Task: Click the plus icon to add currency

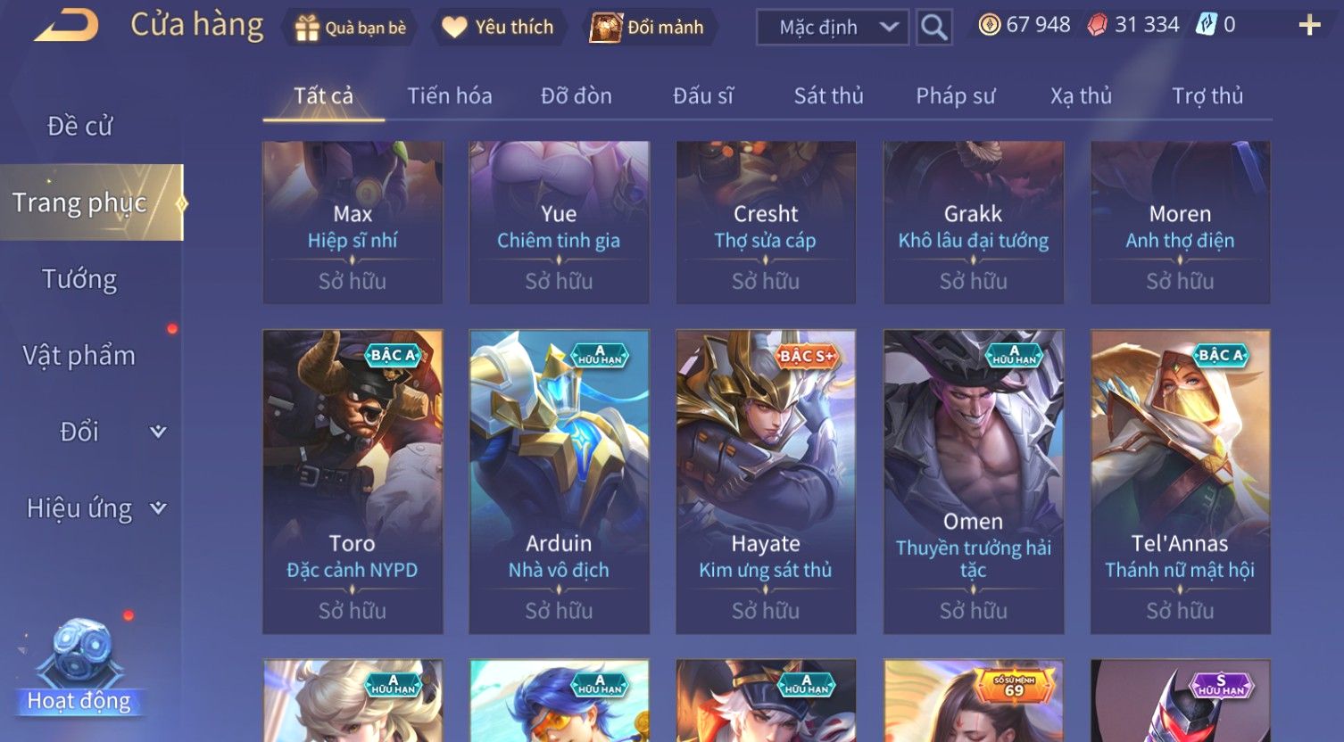Action: click(1309, 25)
